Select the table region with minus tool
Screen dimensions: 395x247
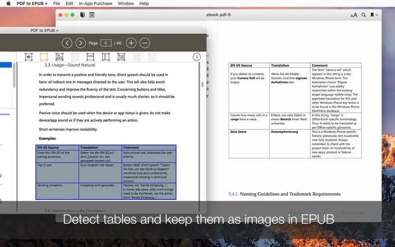tap(121, 57)
